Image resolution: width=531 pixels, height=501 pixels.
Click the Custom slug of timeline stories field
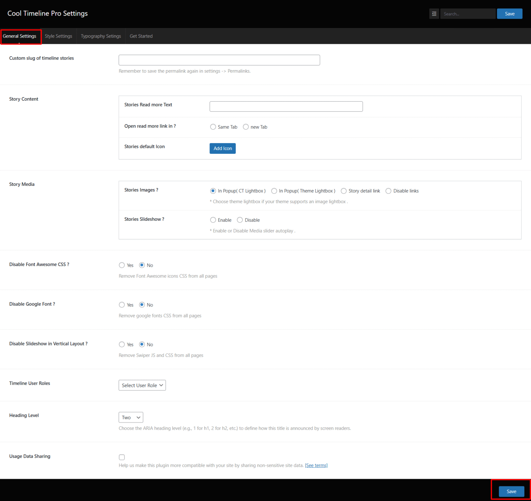point(219,60)
